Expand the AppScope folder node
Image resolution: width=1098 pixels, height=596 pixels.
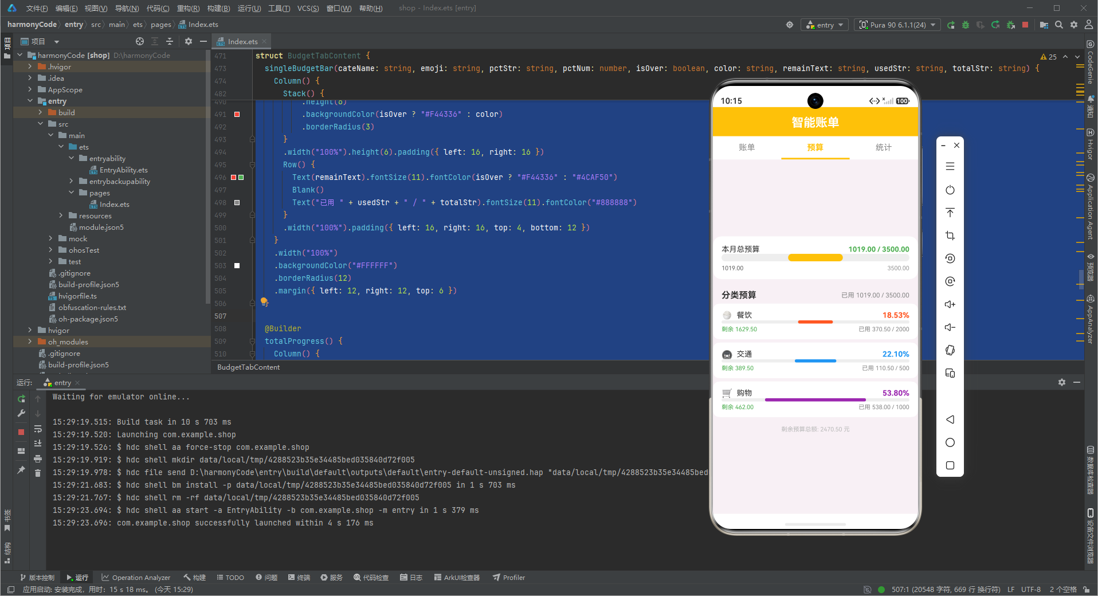pos(30,89)
